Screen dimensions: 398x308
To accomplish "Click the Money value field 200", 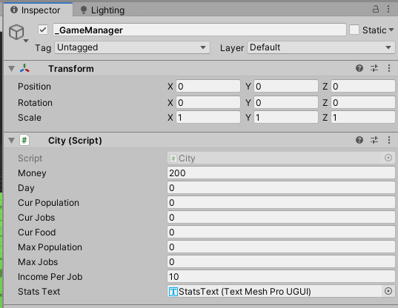I will click(281, 173).
